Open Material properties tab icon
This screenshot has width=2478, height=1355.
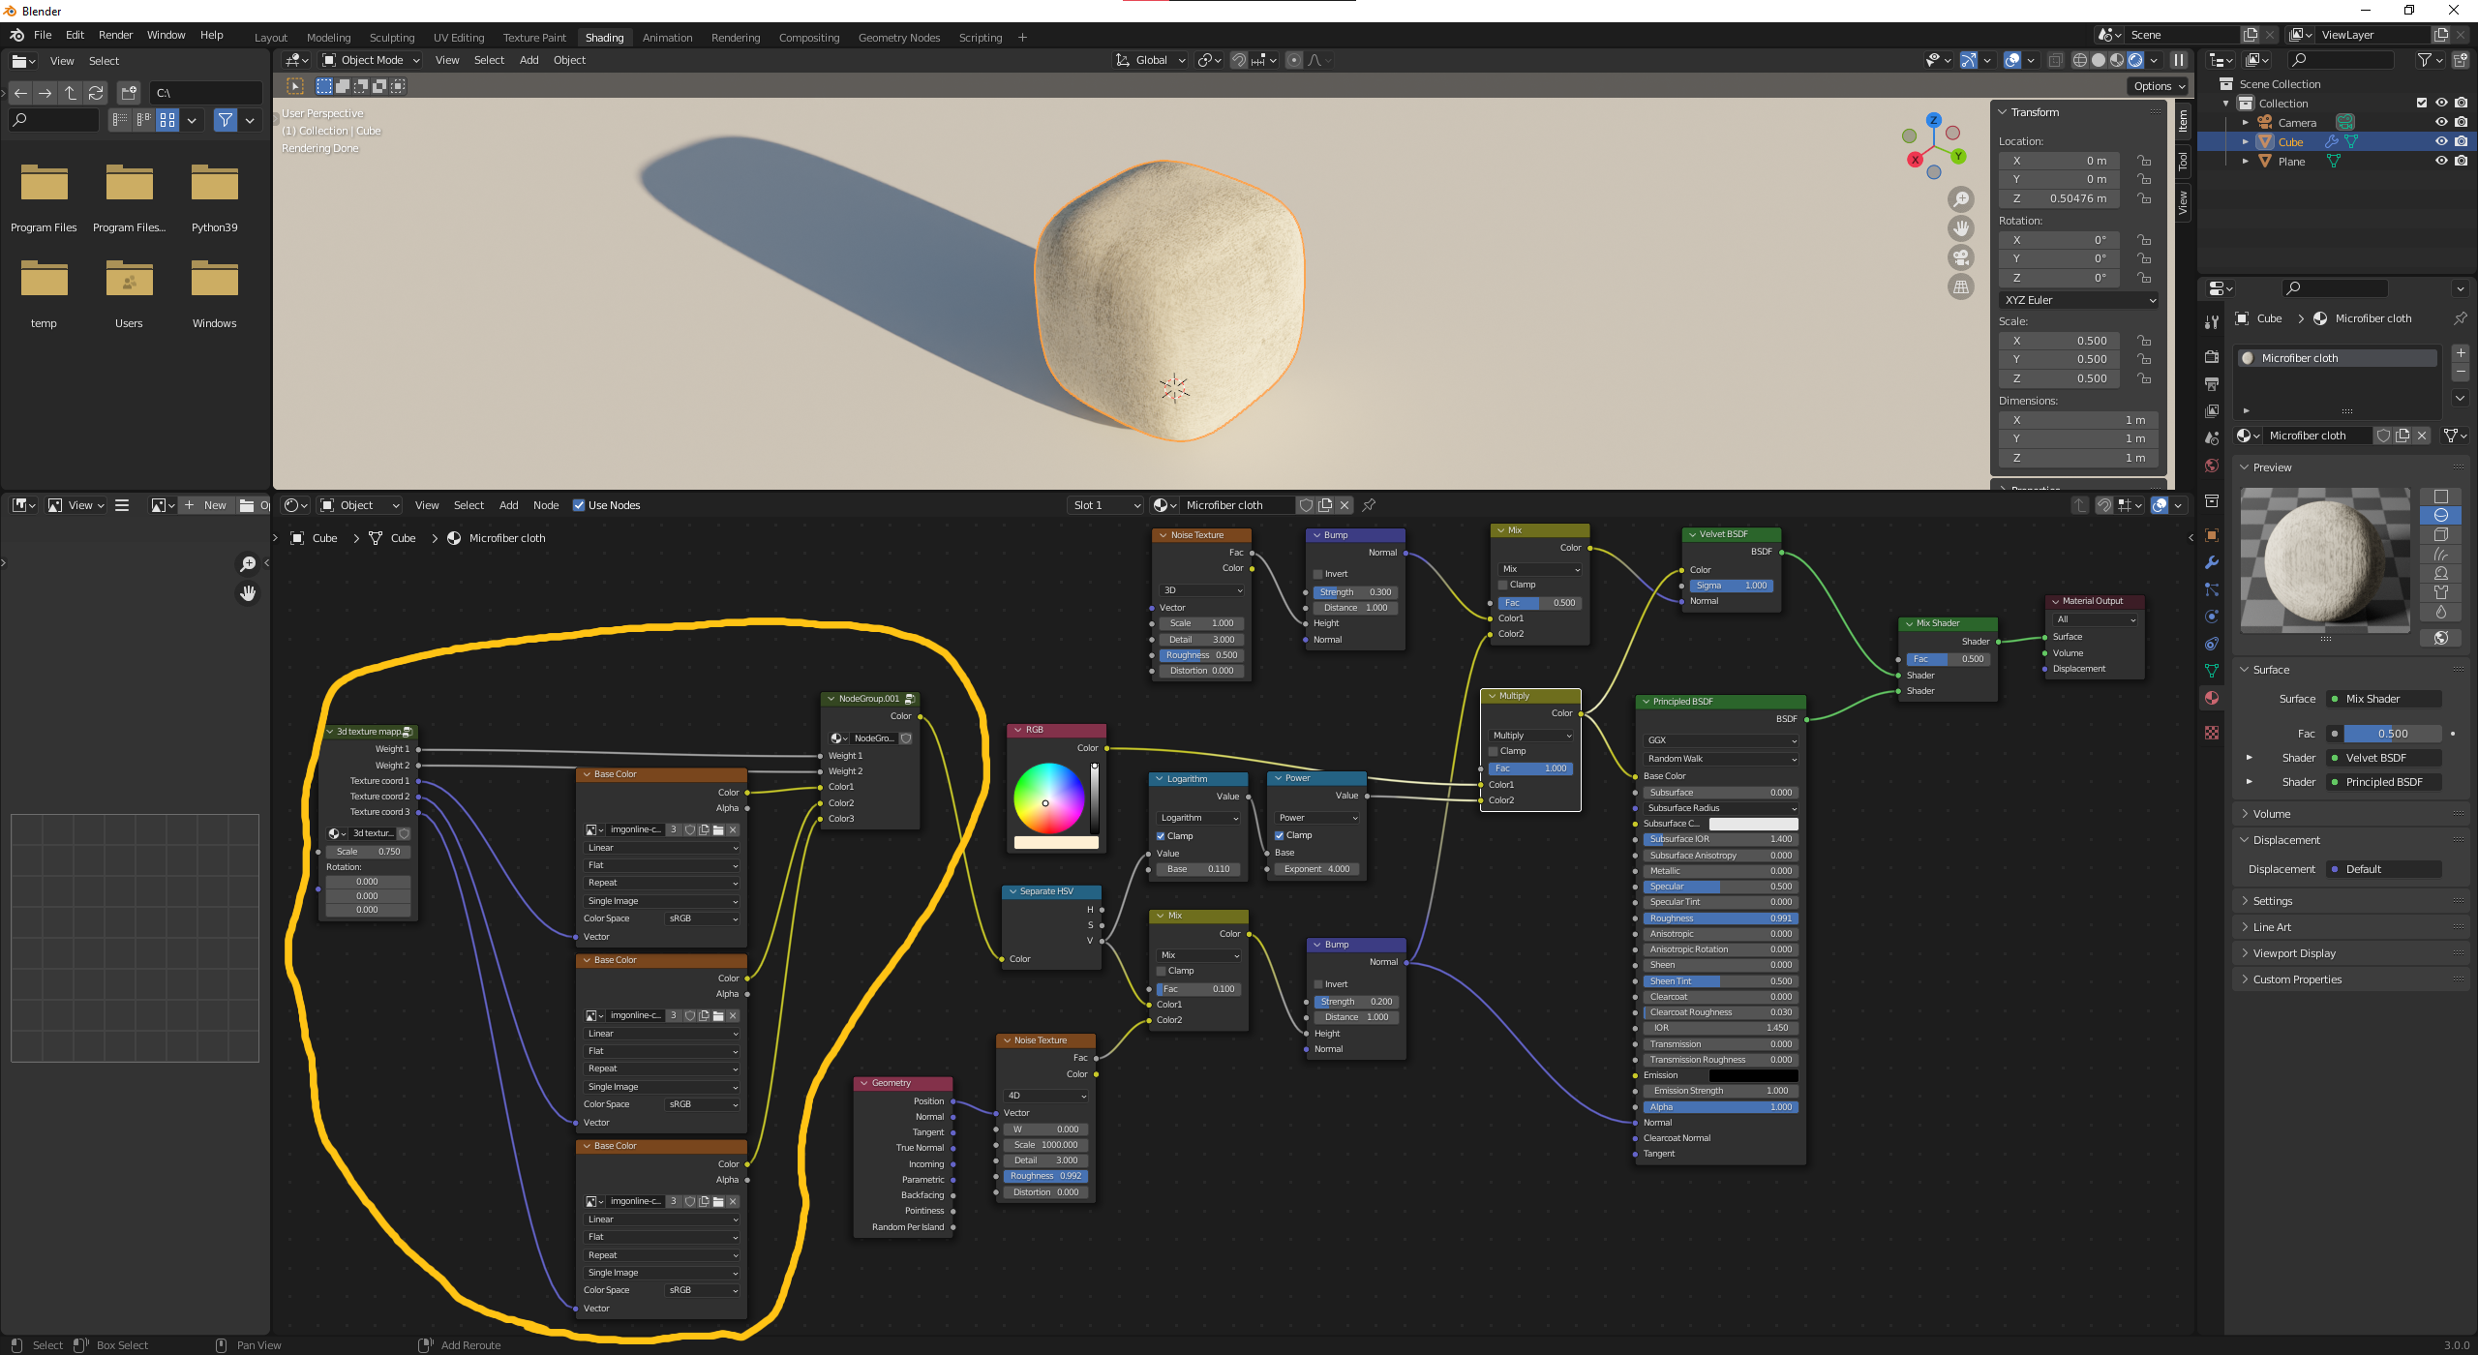click(x=2212, y=698)
